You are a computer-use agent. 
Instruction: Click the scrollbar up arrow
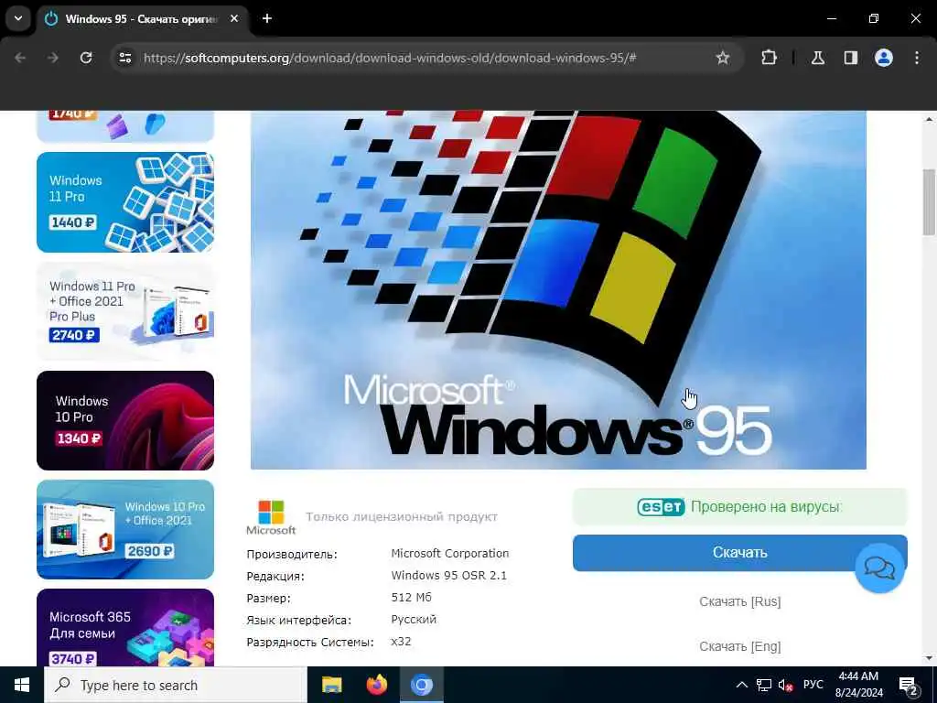tap(929, 119)
